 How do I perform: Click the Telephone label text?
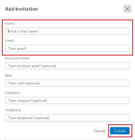(13, 110)
